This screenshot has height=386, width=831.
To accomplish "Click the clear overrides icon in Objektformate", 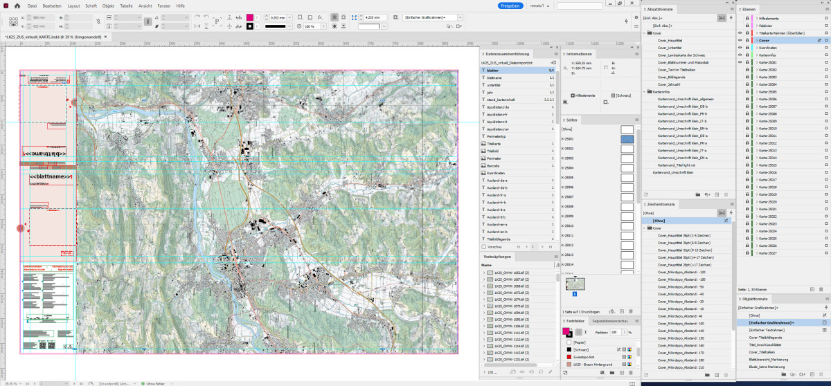I will [803, 374].
